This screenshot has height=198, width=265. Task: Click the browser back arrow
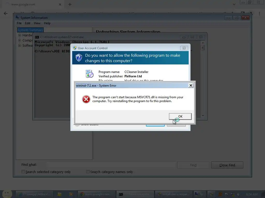[x=6, y=13]
